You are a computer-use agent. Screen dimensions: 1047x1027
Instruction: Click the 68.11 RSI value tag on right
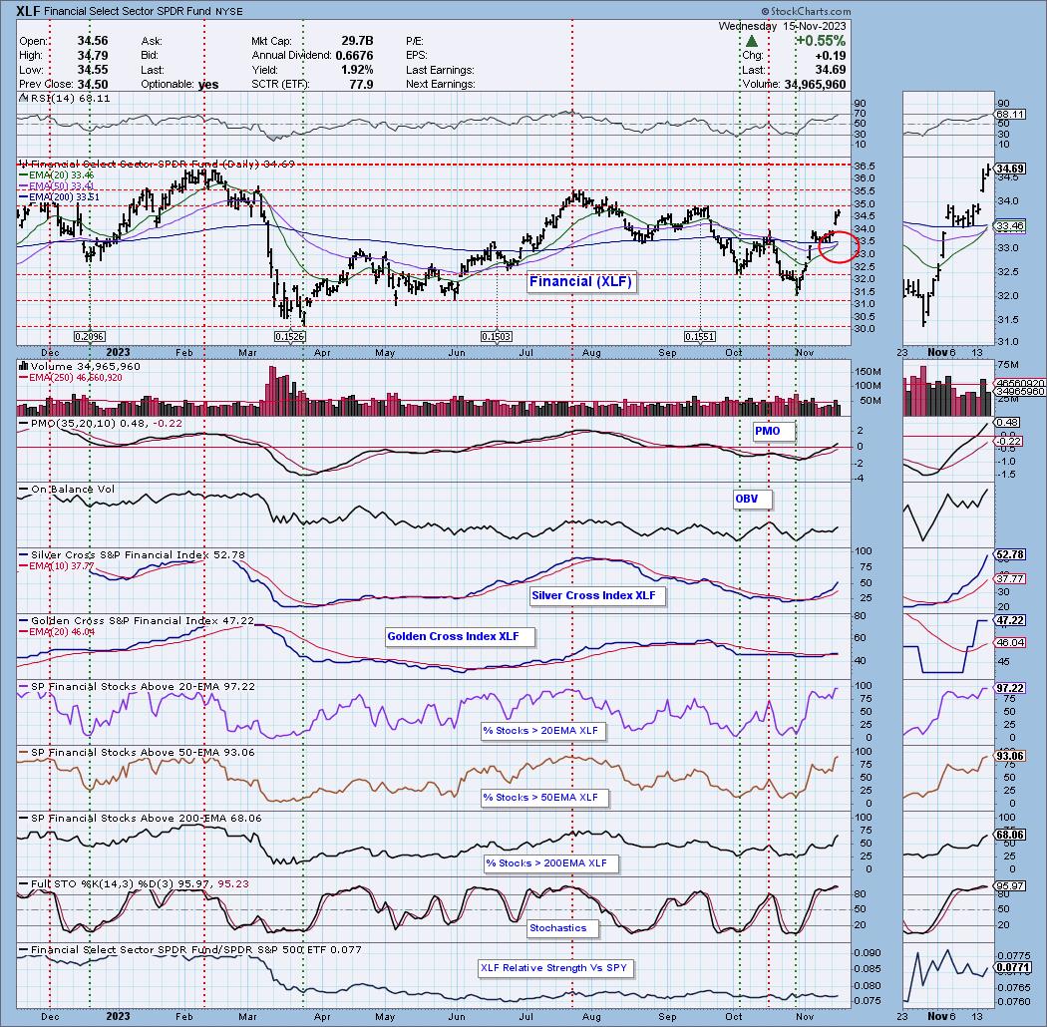[x=1009, y=115]
